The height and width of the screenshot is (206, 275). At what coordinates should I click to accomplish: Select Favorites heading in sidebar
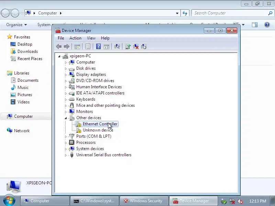pyautogui.click(x=22, y=37)
